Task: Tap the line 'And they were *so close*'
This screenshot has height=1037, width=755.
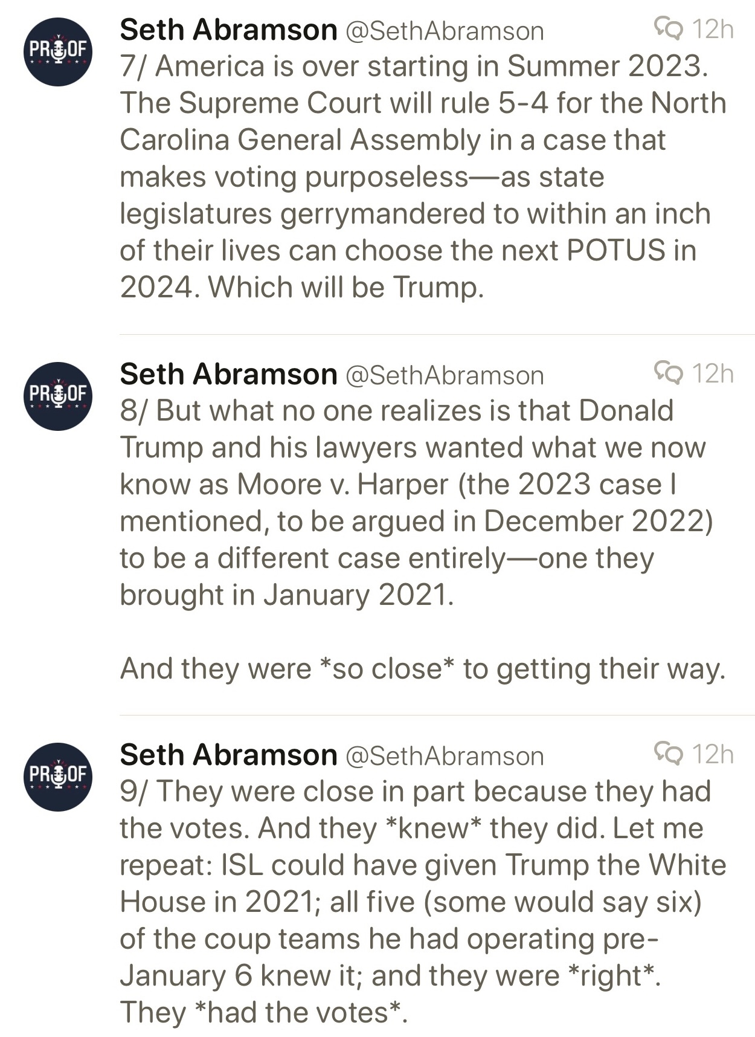Action: pos(422,668)
